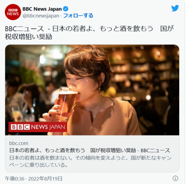Click the 国が税収増狙い奨励 - BBCニュース card title ending
Viewport: 187px width, 184px height.
pyautogui.click(x=130, y=150)
